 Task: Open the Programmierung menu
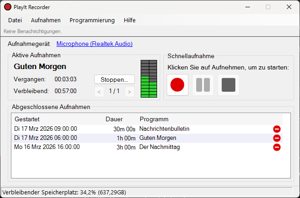(92, 20)
